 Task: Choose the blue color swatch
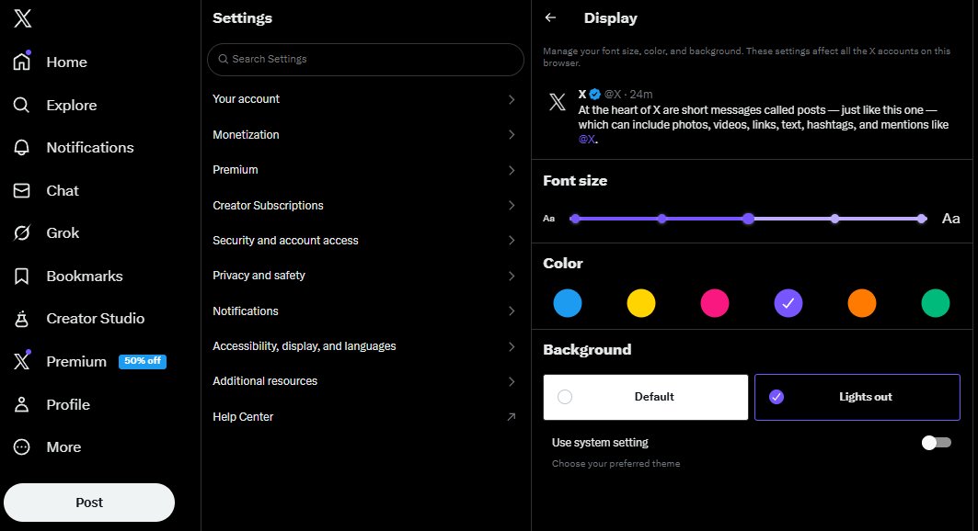tap(568, 303)
